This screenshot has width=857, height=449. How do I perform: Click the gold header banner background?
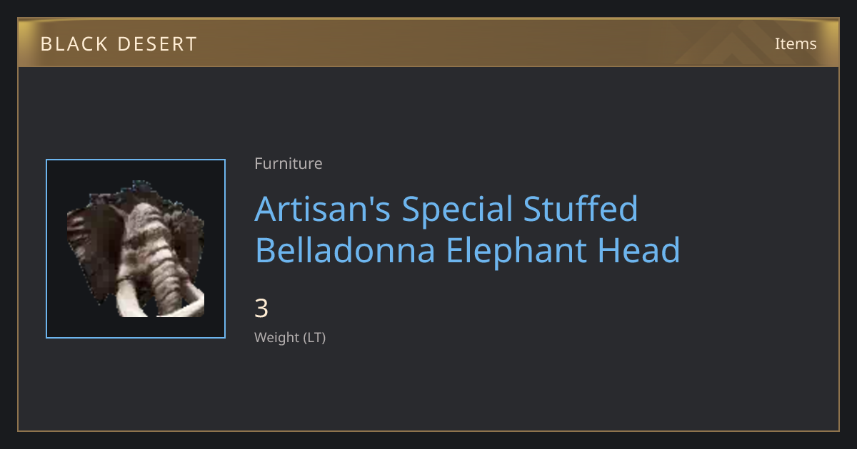(428, 43)
